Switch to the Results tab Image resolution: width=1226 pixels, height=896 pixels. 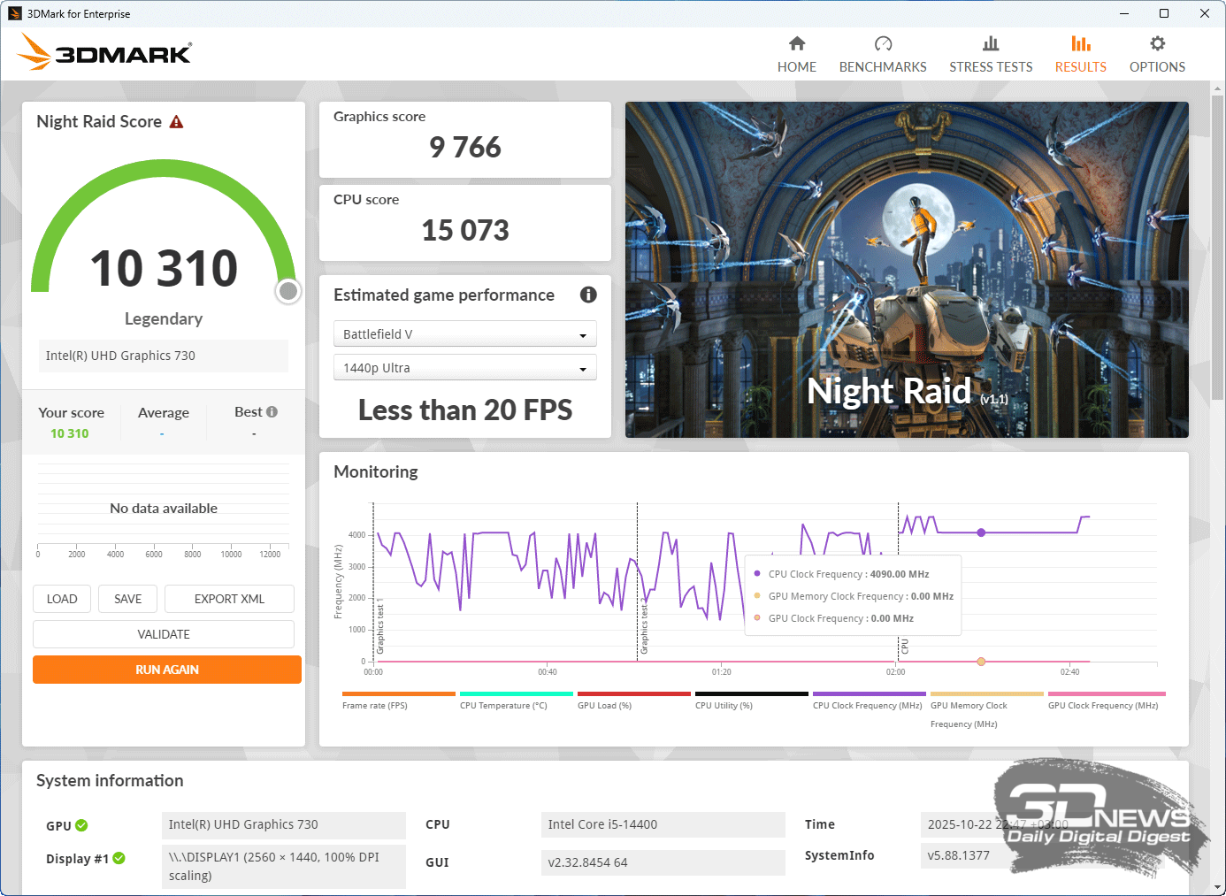coord(1080,54)
